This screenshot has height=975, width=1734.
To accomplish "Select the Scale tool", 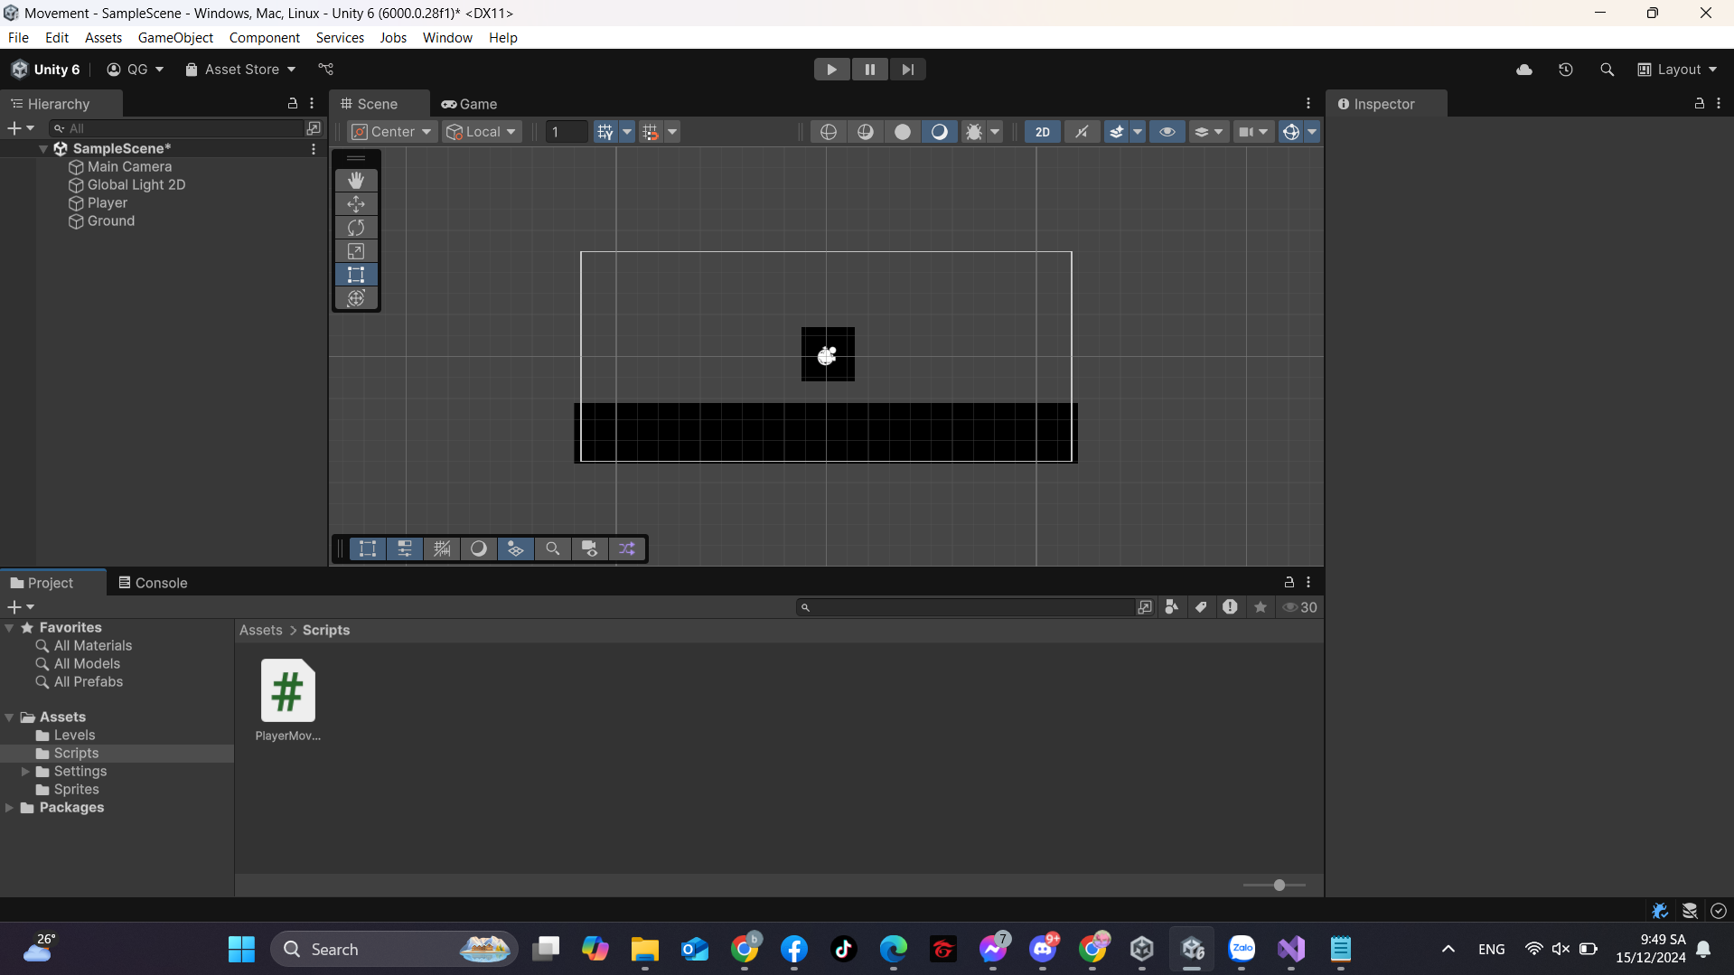I will click(x=356, y=251).
